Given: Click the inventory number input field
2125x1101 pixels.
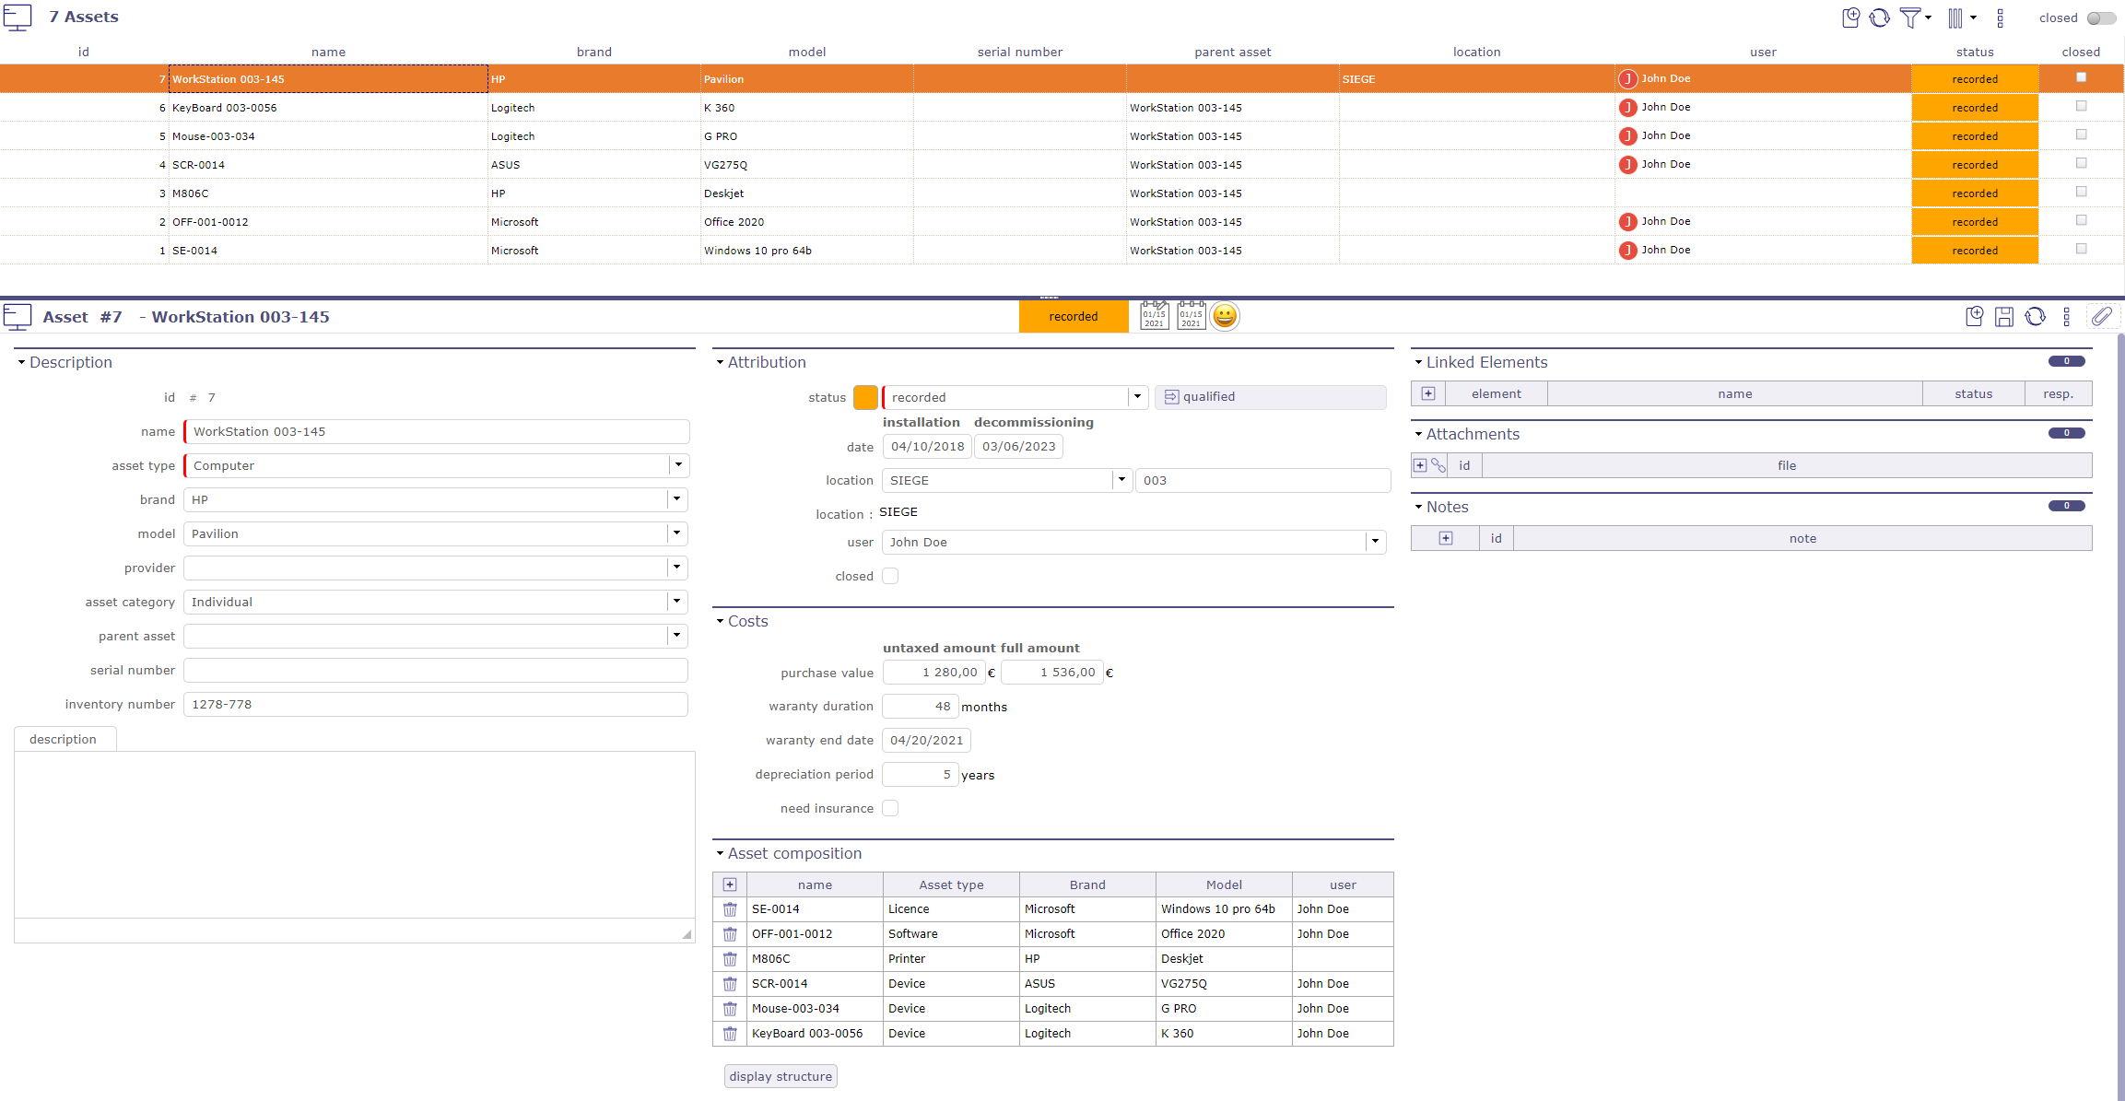Looking at the screenshot, I should 437,704.
